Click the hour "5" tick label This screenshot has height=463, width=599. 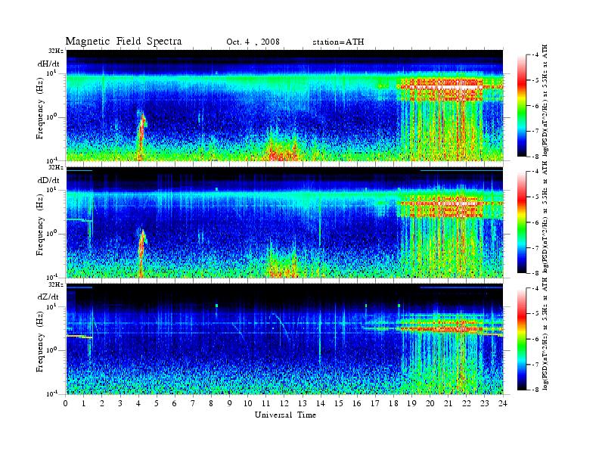157,404
